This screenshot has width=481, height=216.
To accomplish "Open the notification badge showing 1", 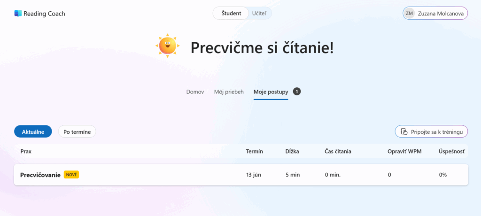I will click(297, 92).
